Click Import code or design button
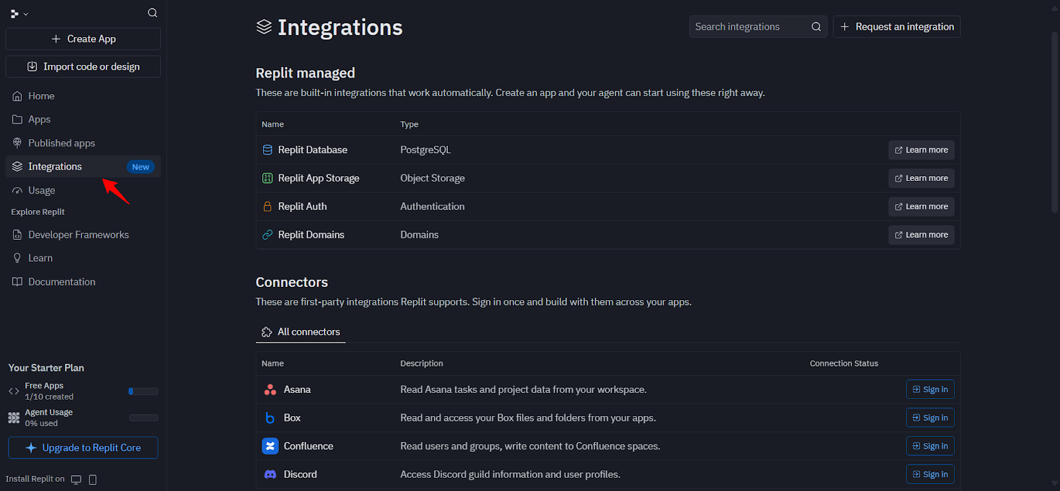The height and width of the screenshot is (491, 1060). click(83, 67)
